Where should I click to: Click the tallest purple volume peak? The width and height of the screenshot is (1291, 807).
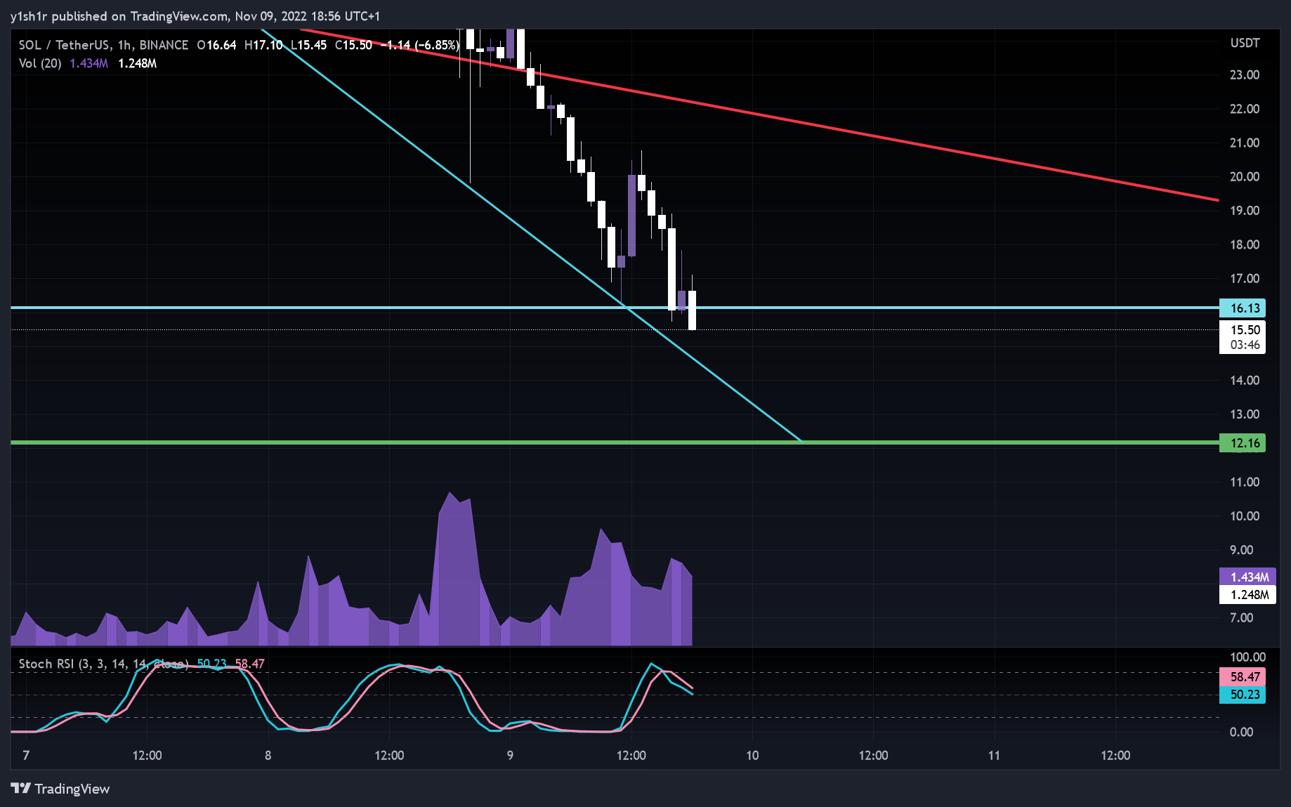(450, 569)
